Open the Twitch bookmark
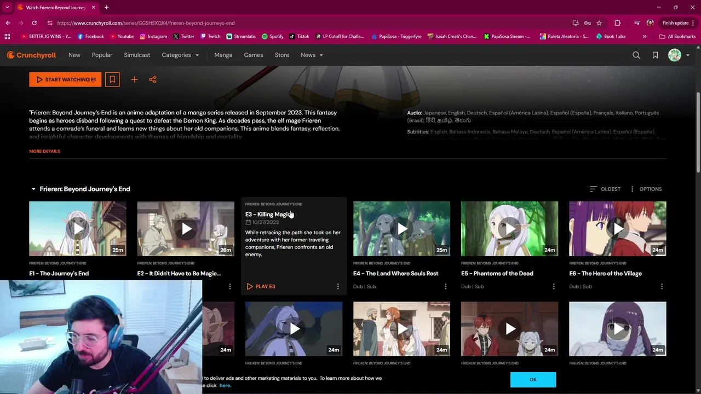 click(210, 37)
